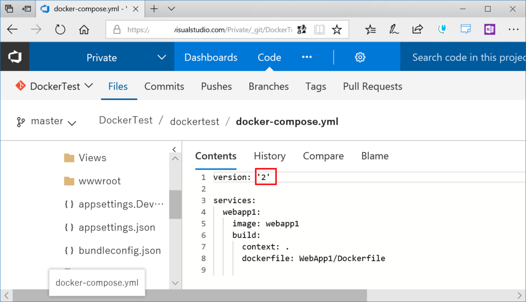Open the Favorites hub icon

370,29
